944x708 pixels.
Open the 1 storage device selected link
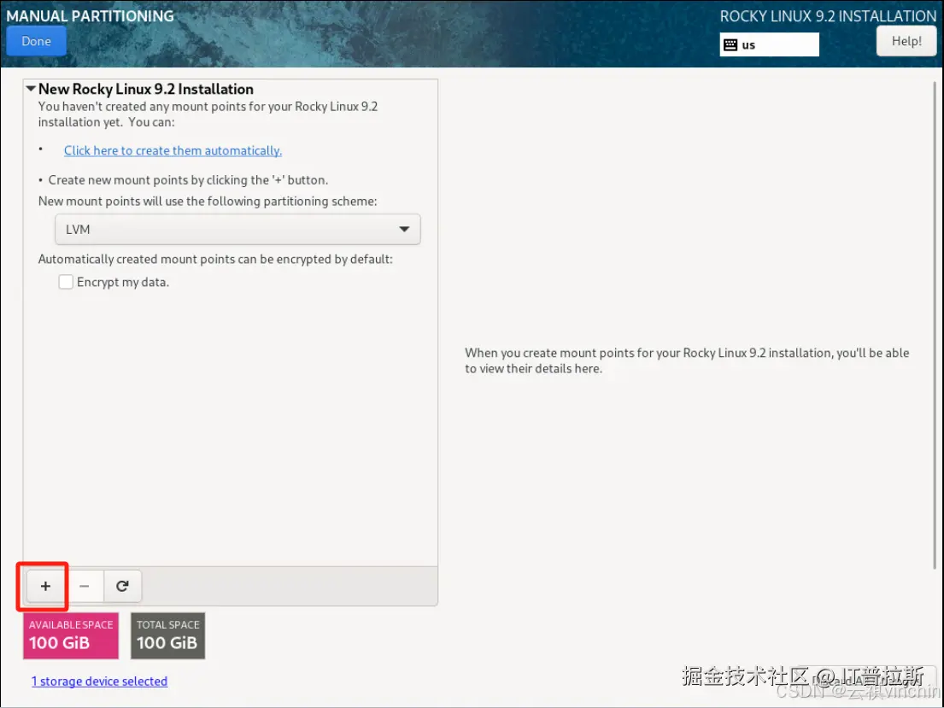click(99, 681)
